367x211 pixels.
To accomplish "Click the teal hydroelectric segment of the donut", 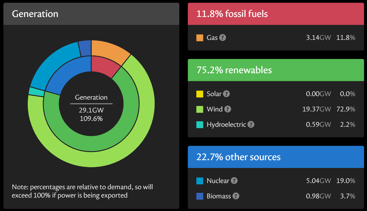I will (x=37, y=92).
